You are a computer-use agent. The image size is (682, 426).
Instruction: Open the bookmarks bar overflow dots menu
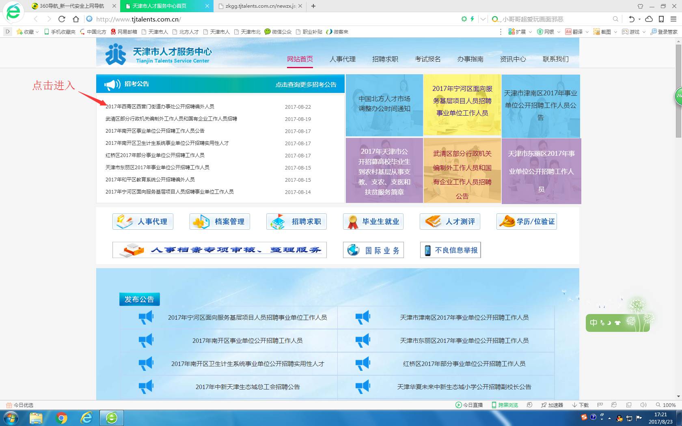(x=501, y=32)
